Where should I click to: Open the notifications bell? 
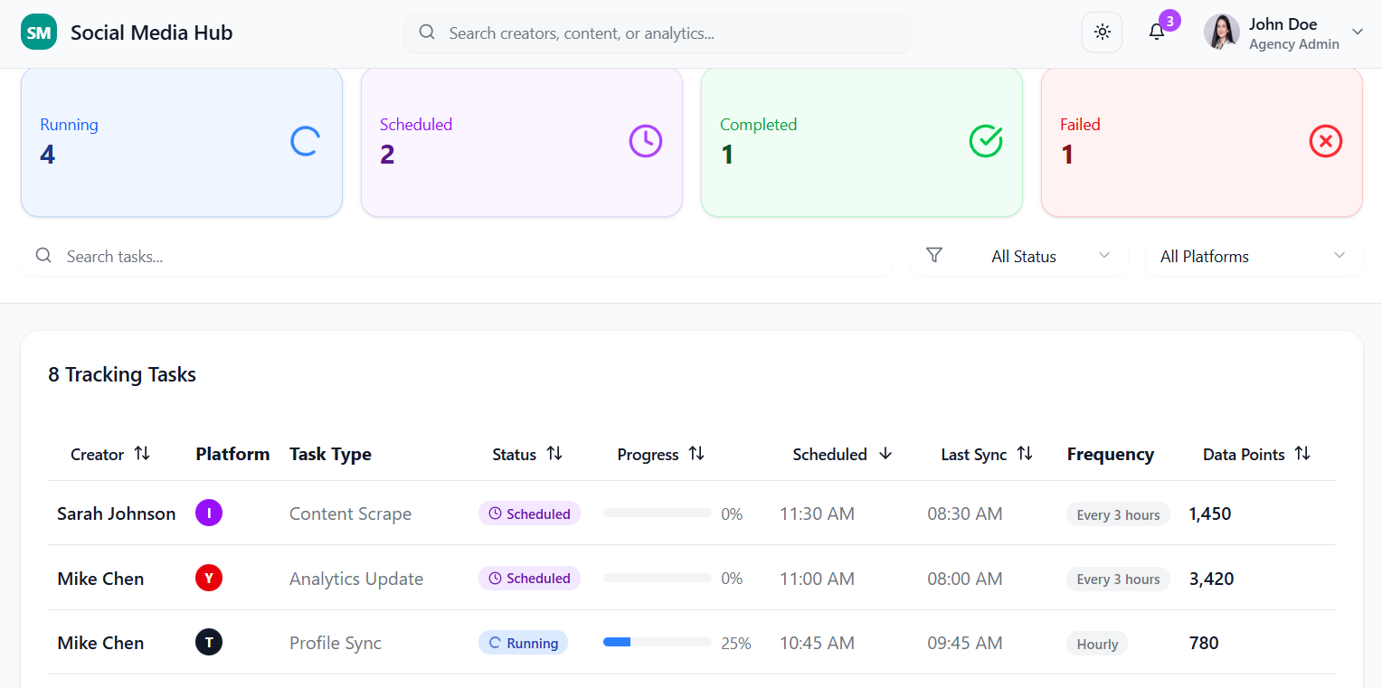(x=1156, y=32)
